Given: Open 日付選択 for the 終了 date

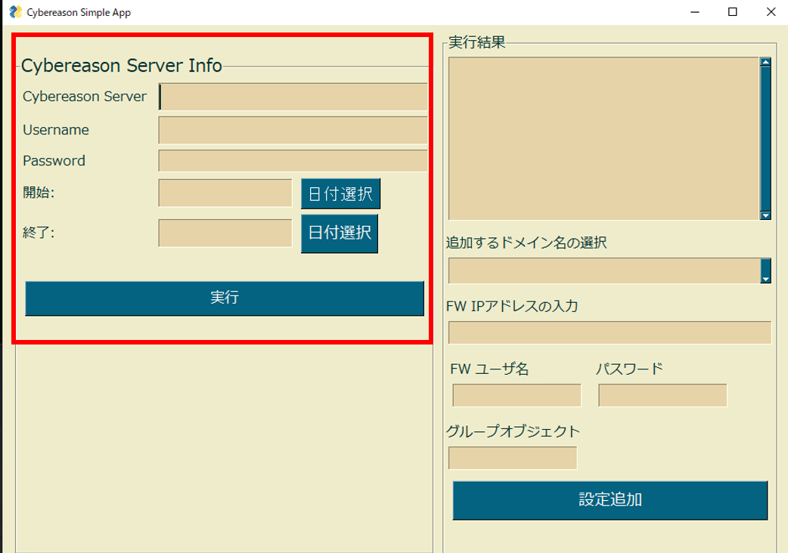Looking at the screenshot, I should point(340,233).
